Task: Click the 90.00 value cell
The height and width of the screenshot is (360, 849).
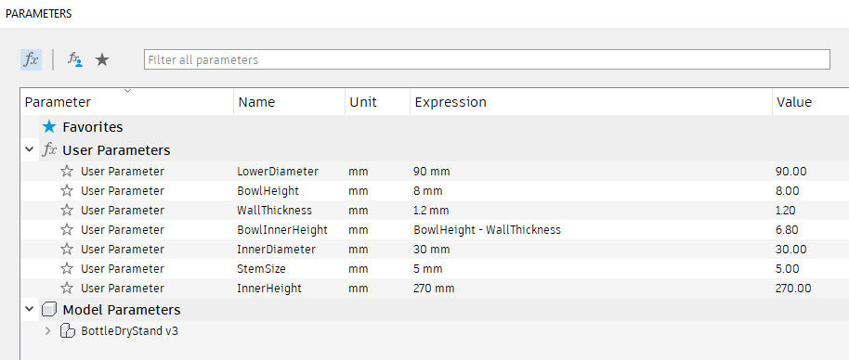Action: pos(791,172)
